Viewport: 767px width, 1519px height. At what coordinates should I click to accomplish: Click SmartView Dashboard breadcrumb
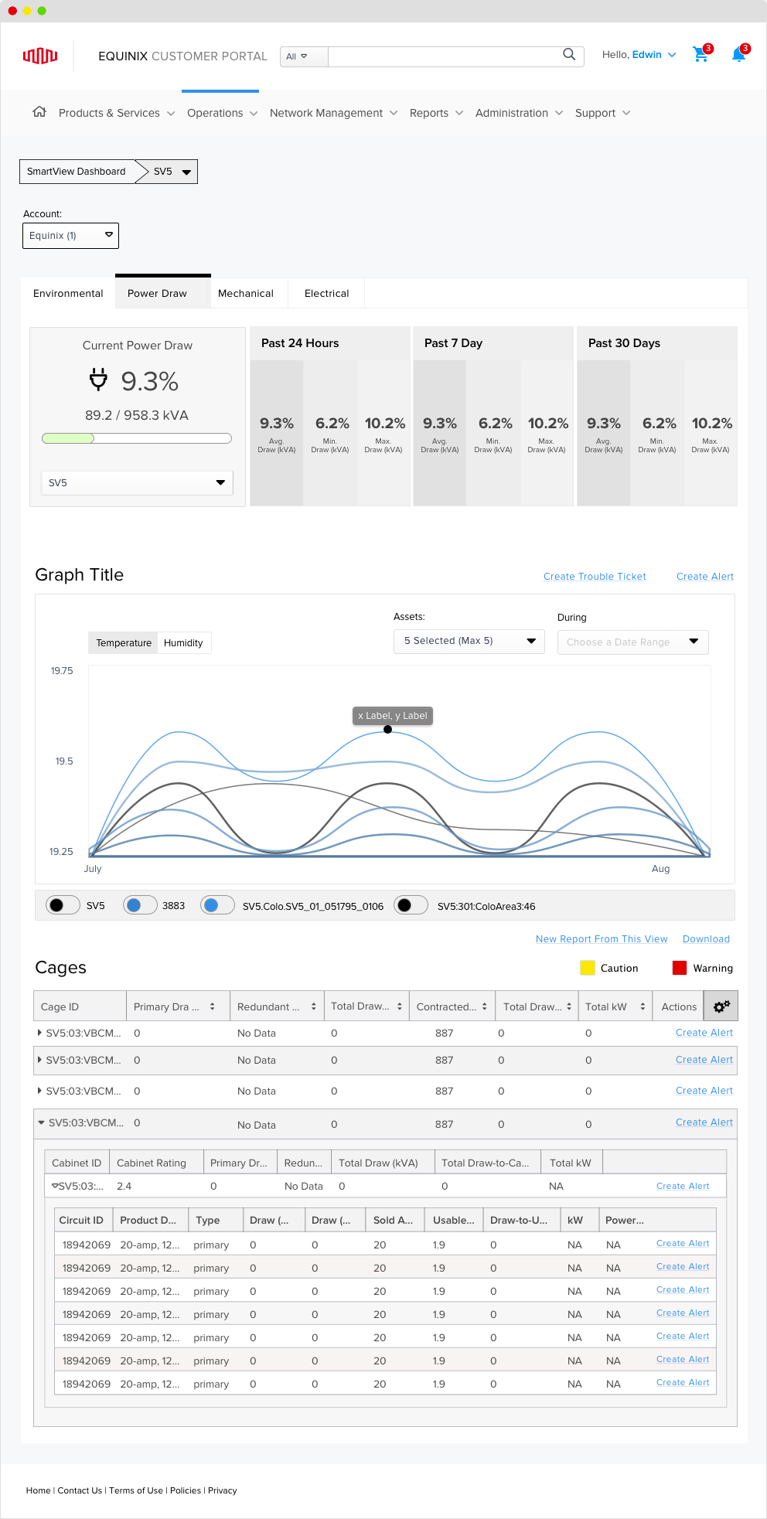pyautogui.click(x=77, y=172)
